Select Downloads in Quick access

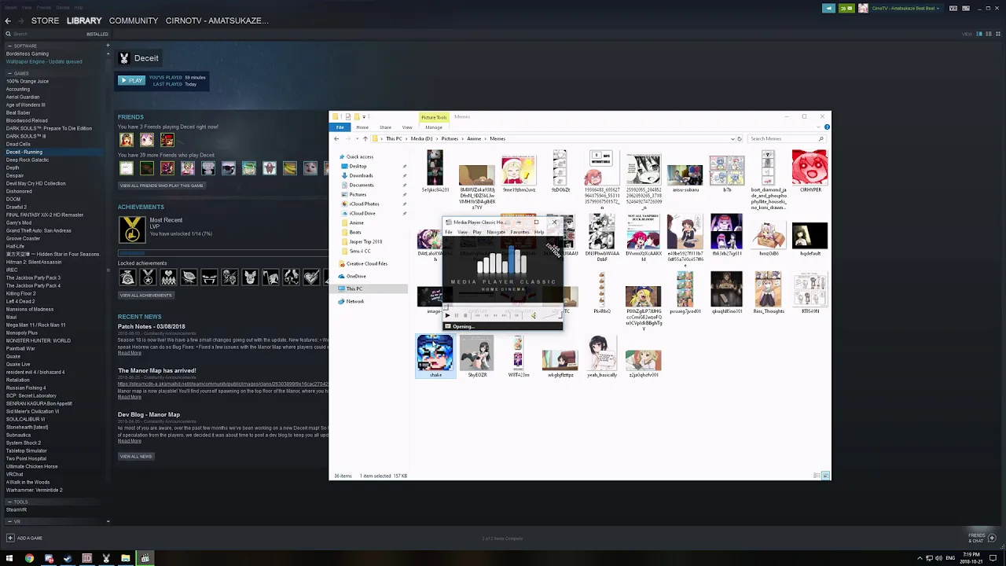coord(362,175)
